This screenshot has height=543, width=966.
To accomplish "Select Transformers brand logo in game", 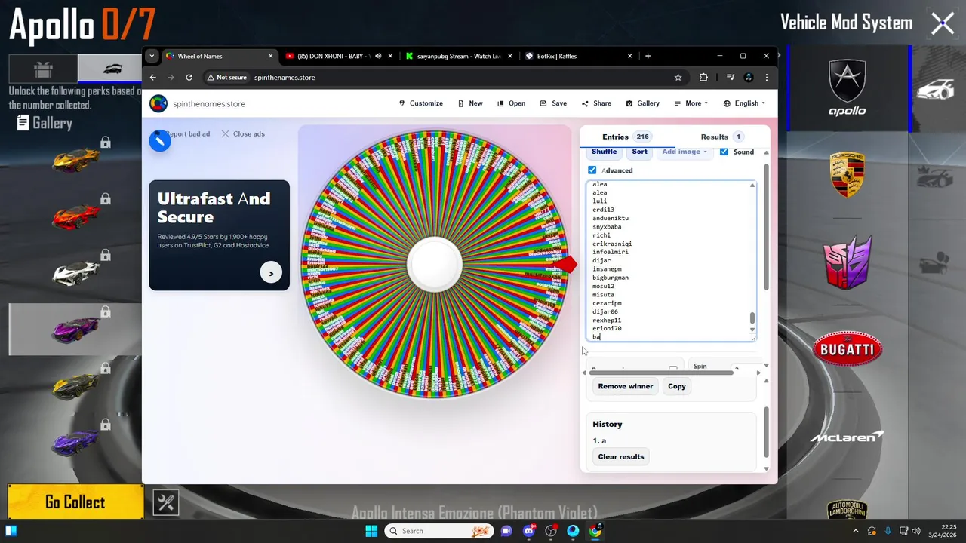I will [848, 262].
